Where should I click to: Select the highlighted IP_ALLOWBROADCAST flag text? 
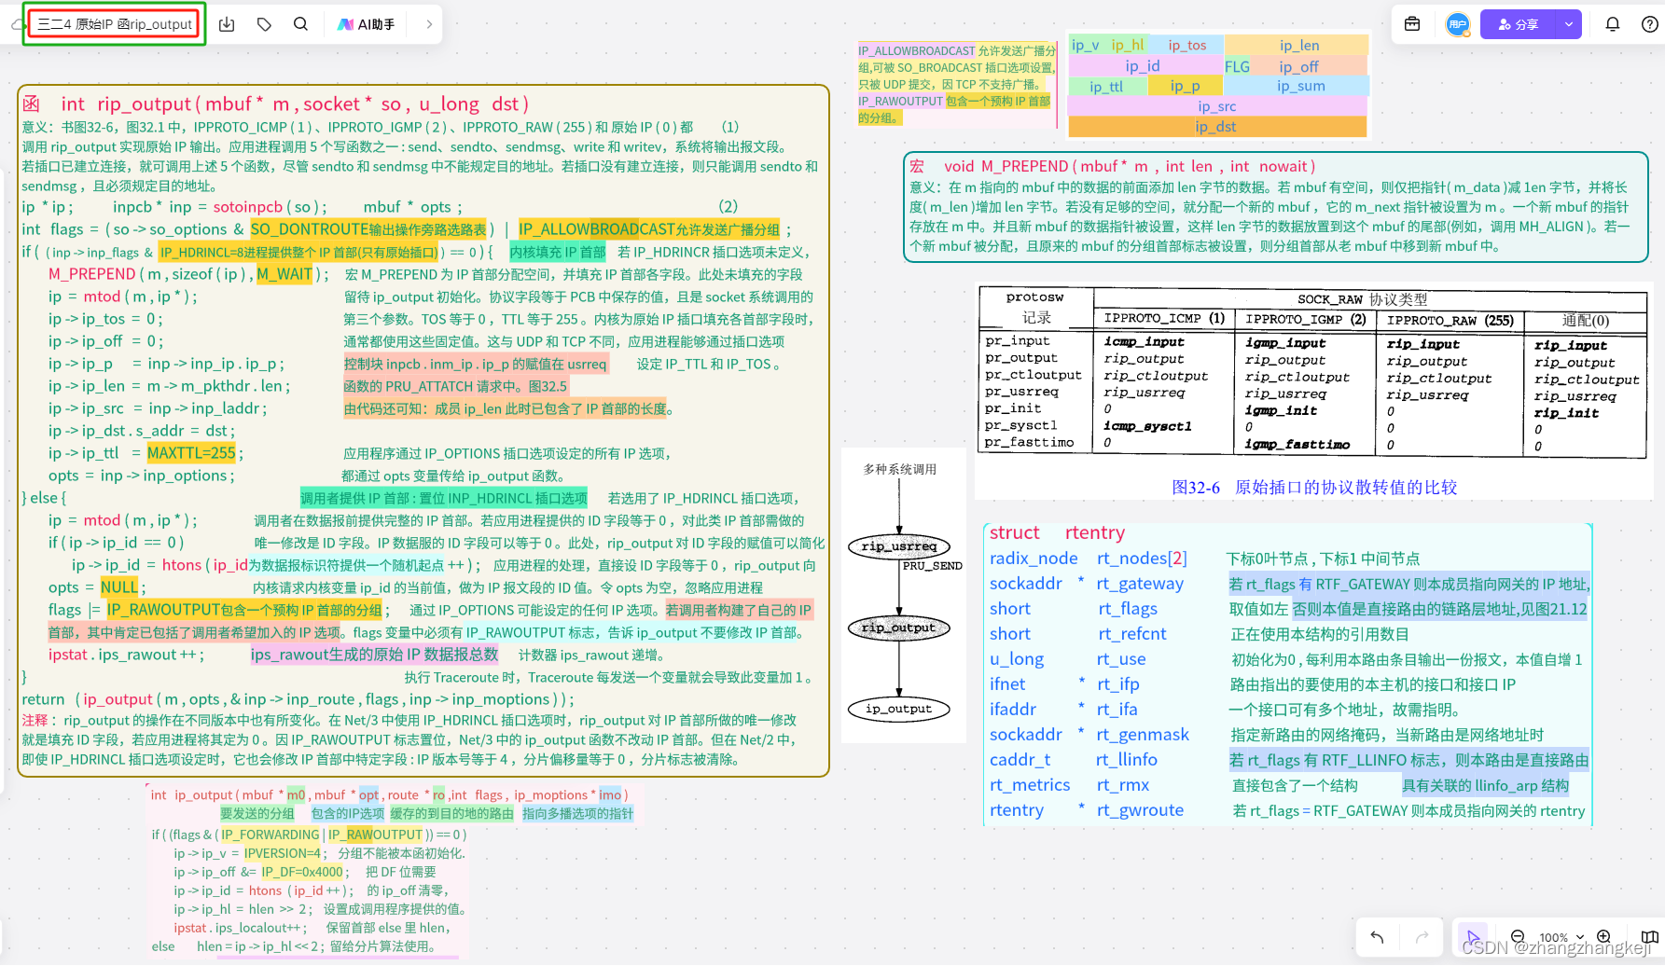(x=649, y=229)
